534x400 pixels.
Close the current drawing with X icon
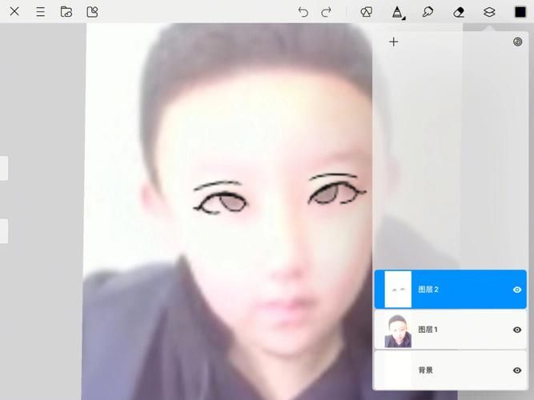pyautogui.click(x=14, y=12)
